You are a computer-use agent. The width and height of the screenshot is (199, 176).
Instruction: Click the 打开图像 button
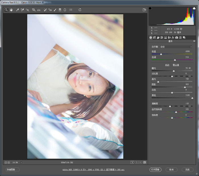point(156,169)
